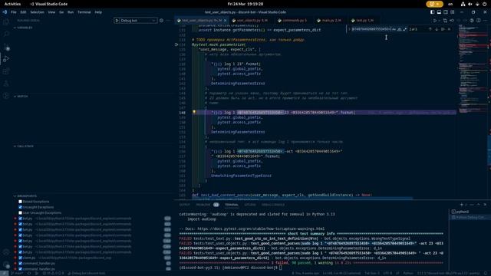Uncheck the first bot.py breakpoint

tap(21, 219)
